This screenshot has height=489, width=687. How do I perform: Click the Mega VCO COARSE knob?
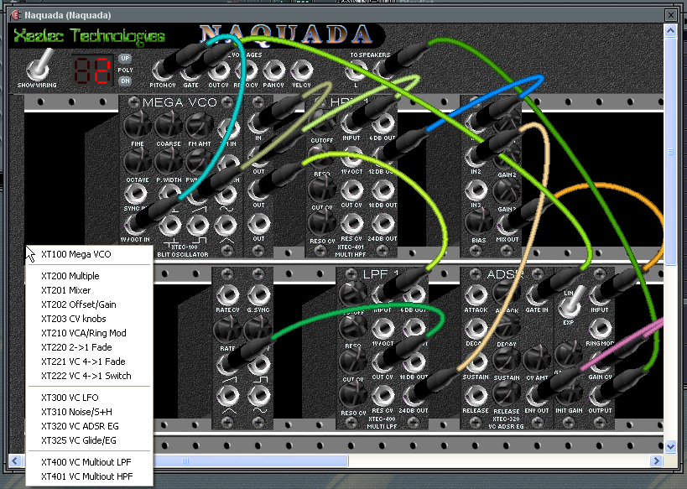pyautogui.click(x=169, y=125)
